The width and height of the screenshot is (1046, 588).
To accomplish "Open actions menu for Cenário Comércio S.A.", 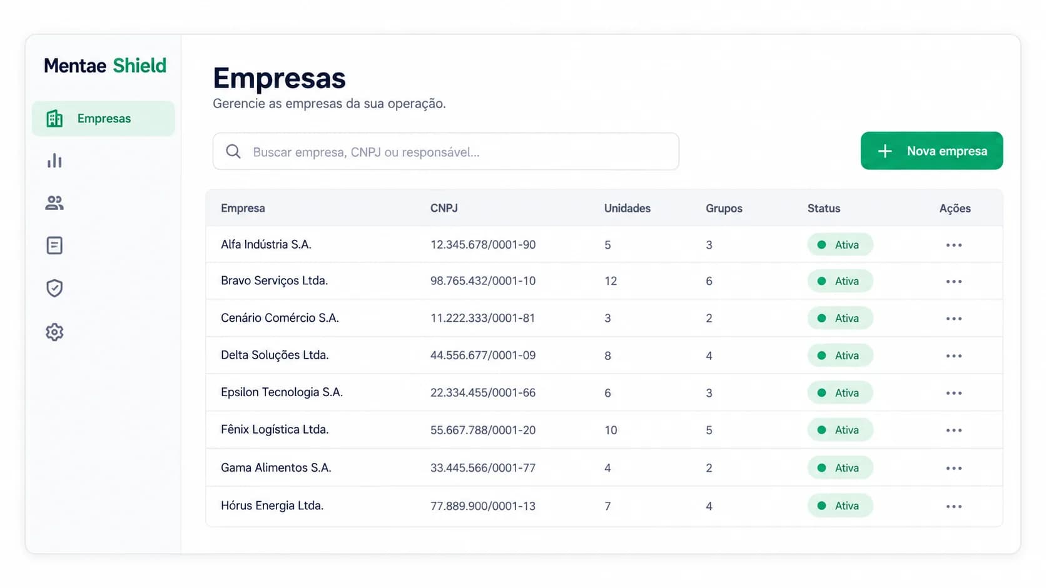I will point(954,319).
